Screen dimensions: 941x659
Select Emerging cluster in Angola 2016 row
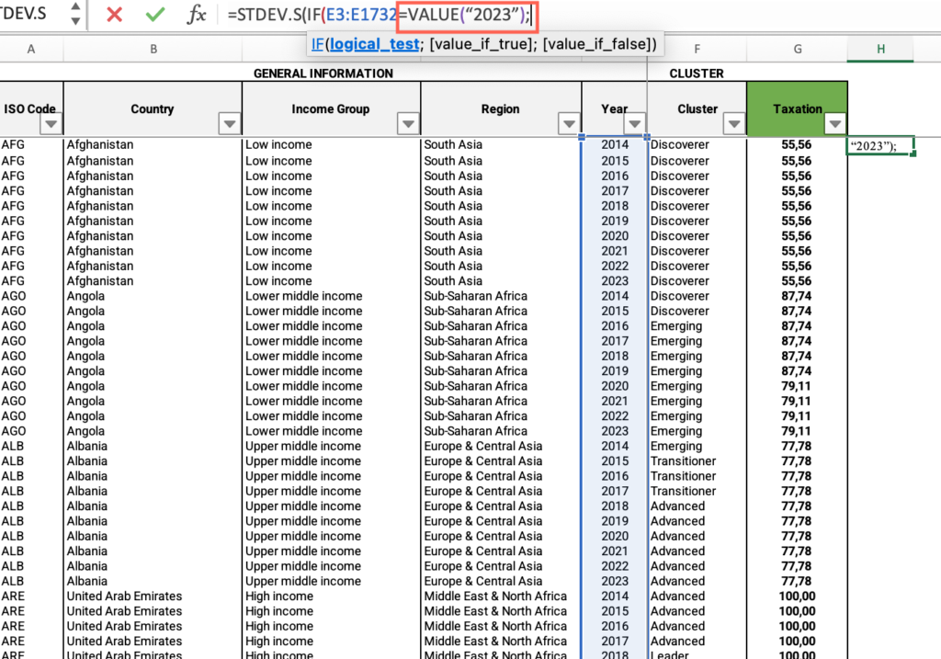click(697, 326)
